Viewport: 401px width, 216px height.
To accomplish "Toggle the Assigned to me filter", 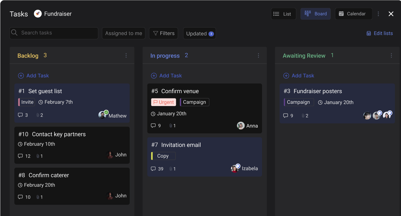I will [124, 33].
